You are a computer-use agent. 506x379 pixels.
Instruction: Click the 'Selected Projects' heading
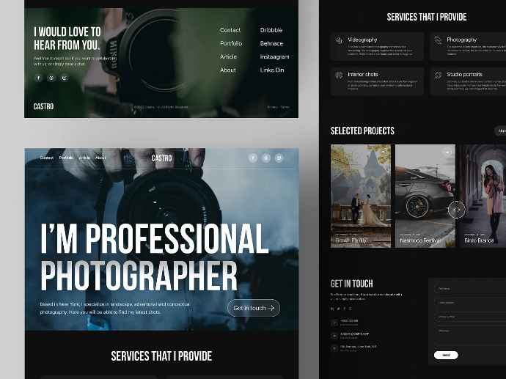click(x=362, y=131)
